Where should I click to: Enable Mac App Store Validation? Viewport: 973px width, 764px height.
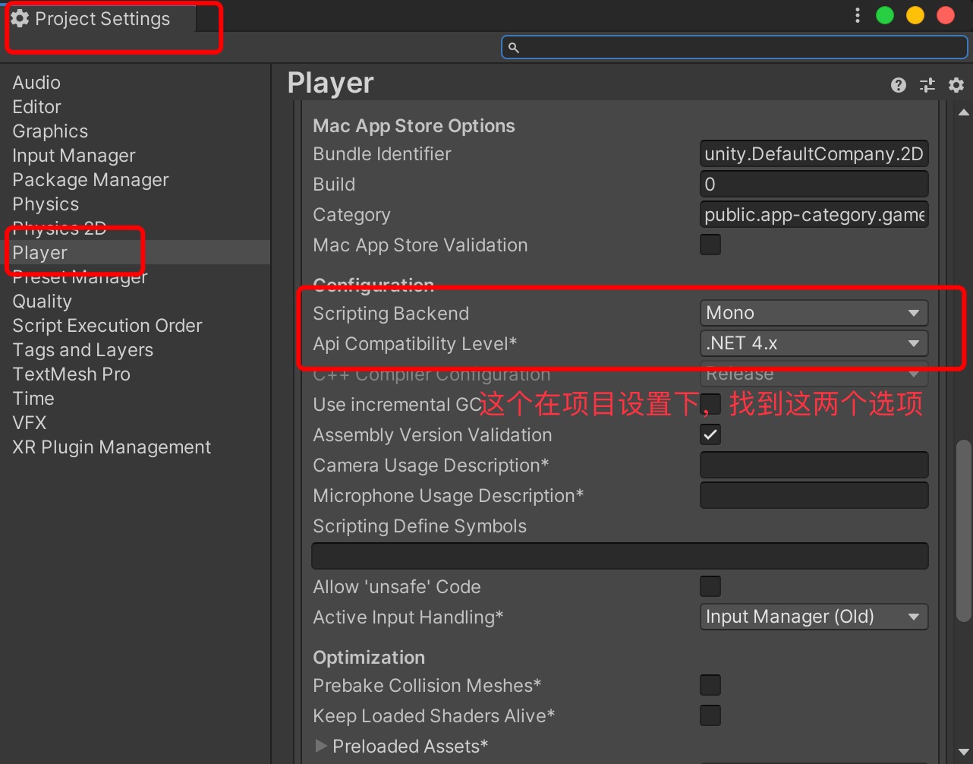pos(710,245)
